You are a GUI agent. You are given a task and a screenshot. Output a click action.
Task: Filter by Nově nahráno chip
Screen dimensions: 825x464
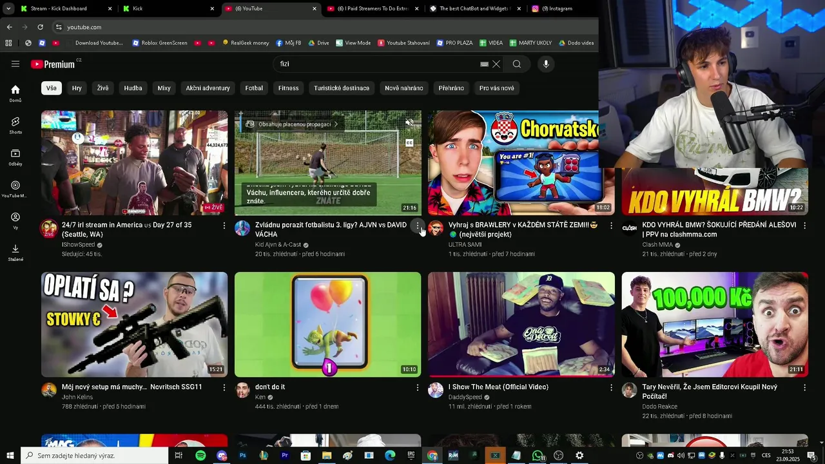coord(404,88)
